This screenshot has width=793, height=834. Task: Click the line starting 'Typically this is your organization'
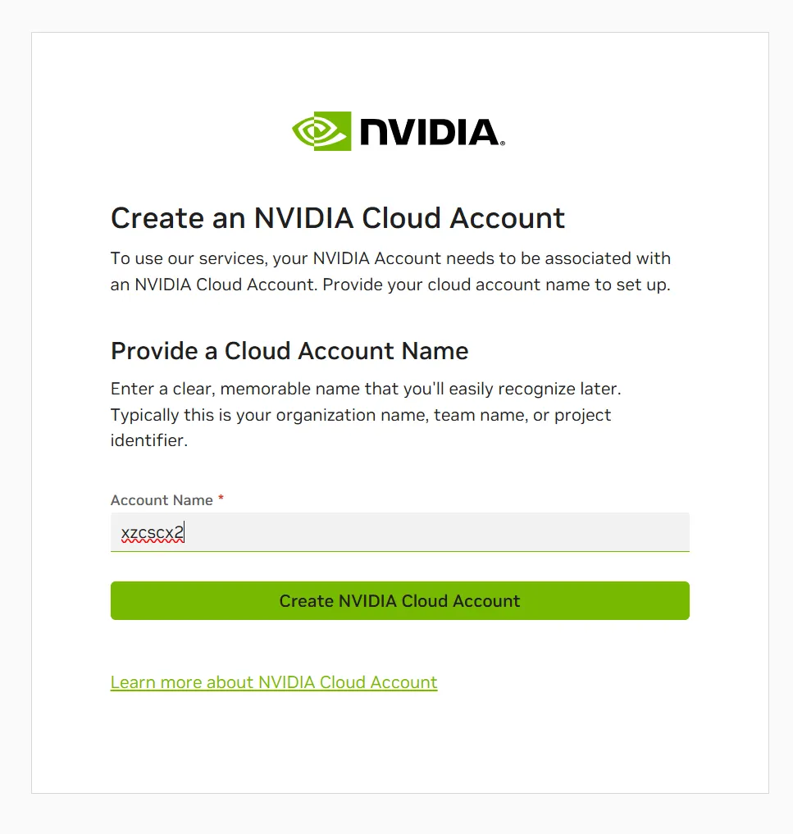361,414
